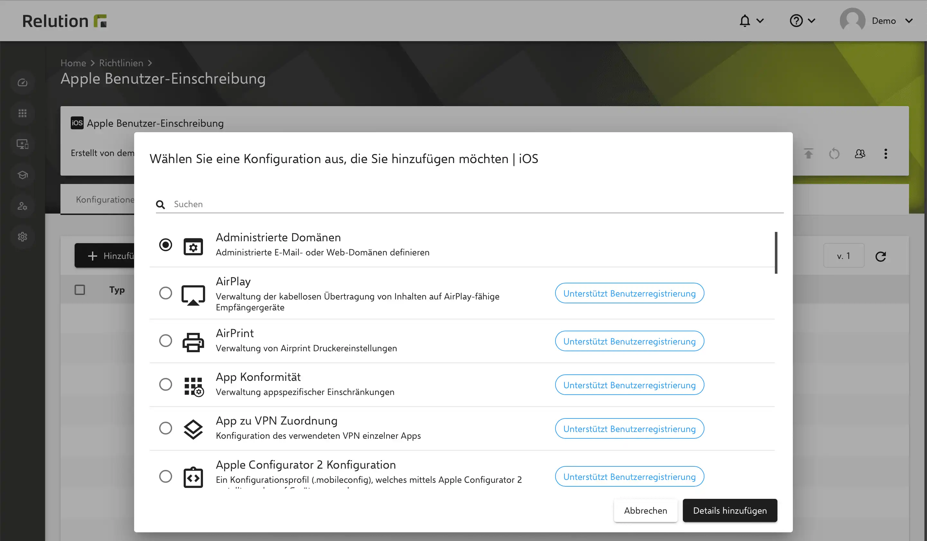Click the AirPrint title text

pyautogui.click(x=234, y=333)
